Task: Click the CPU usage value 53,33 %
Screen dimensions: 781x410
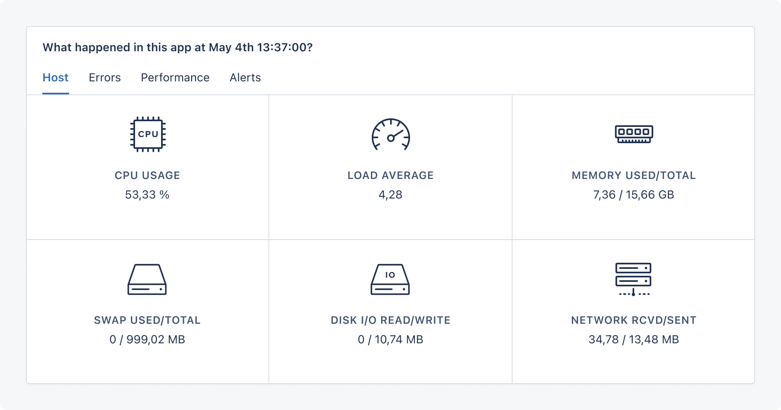Action: pos(147,195)
